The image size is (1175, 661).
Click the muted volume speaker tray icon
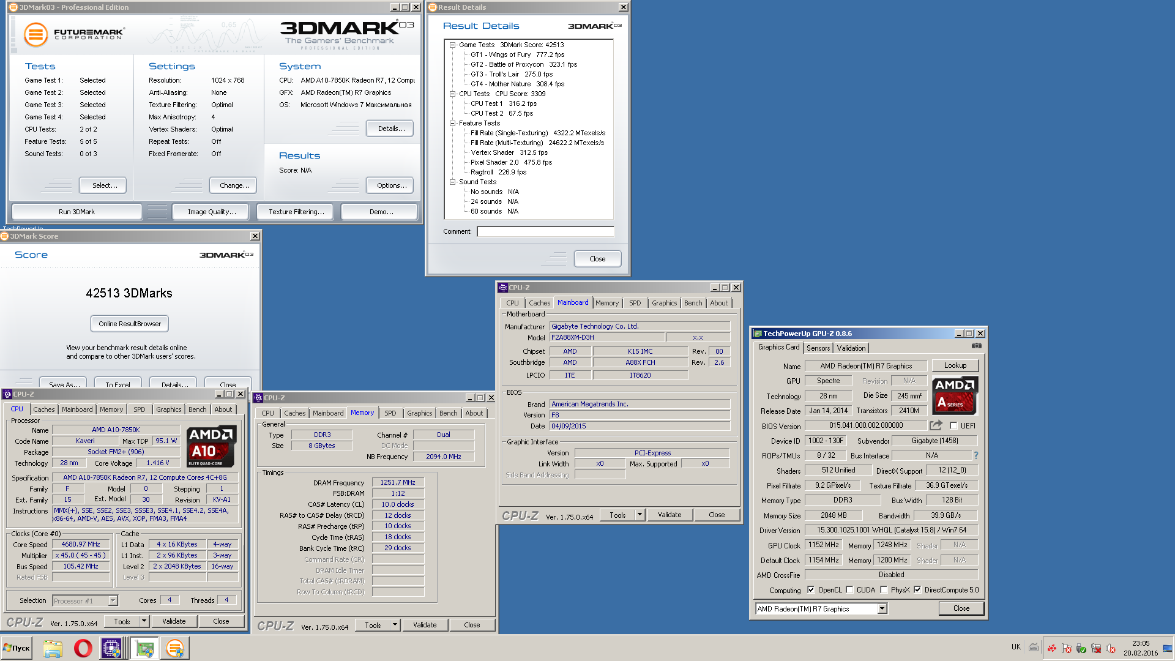(x=1111, y=648)
